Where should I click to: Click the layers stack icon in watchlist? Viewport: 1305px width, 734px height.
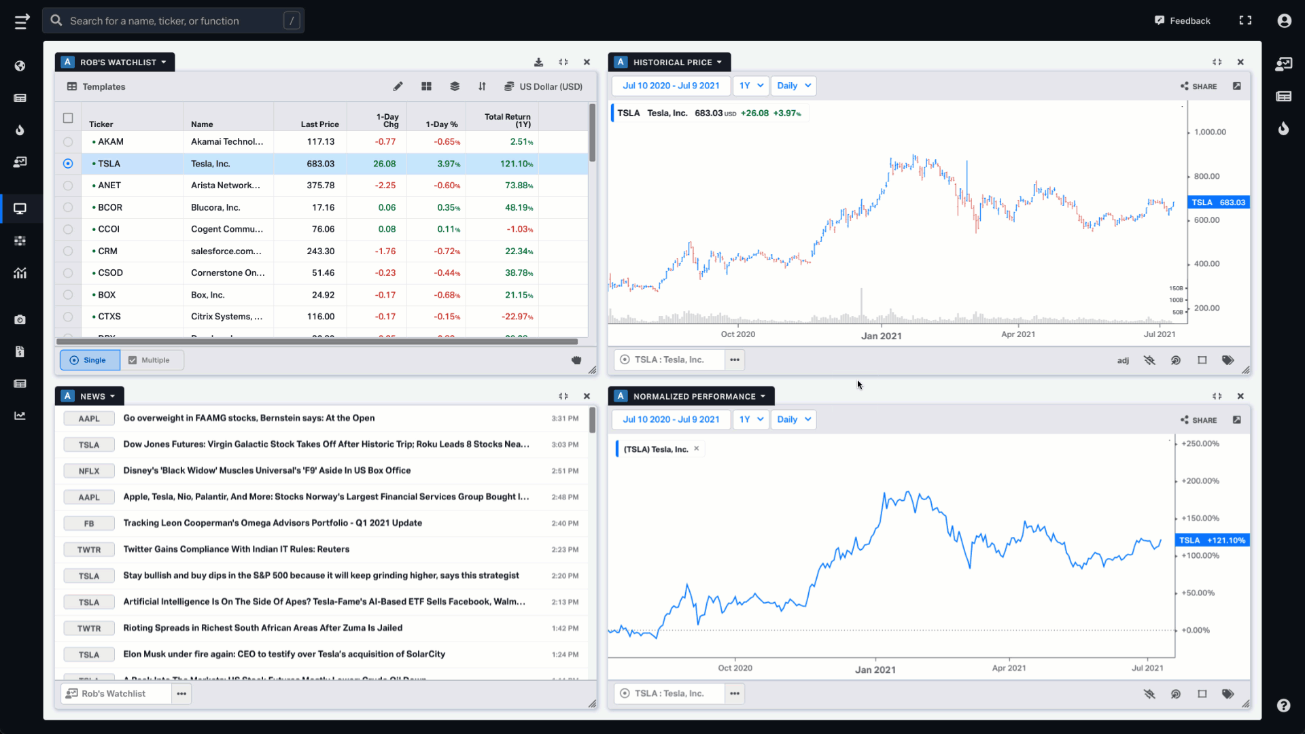[455, 86]
